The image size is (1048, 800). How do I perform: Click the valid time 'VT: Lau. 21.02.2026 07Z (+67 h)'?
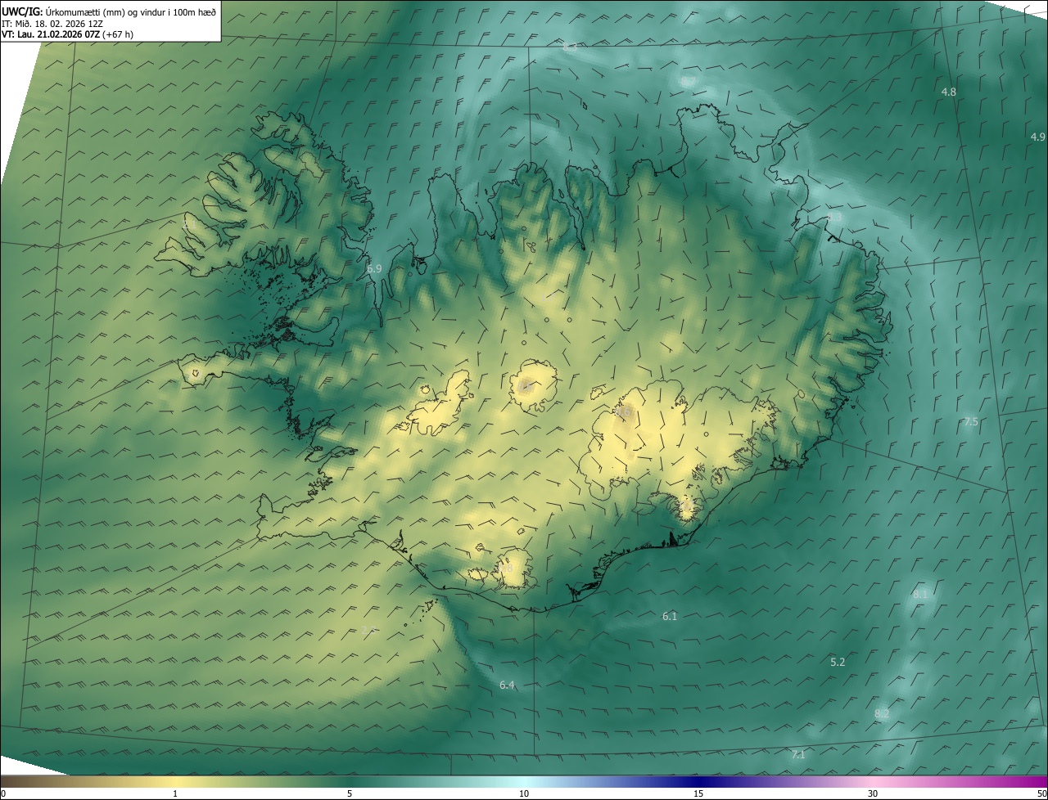tap(67, 34)
